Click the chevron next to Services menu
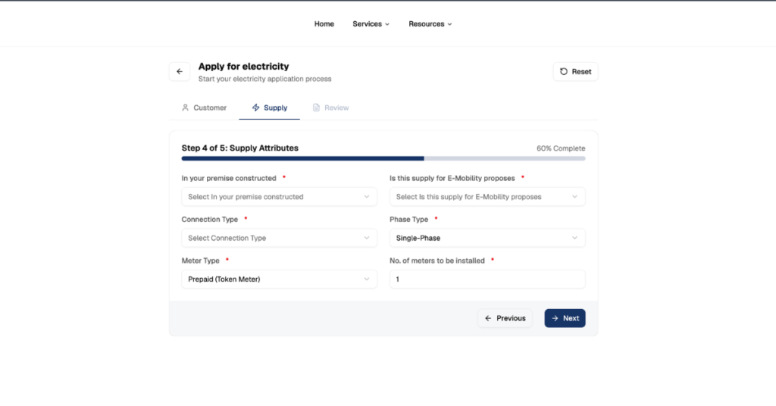This screenshot has width=776, height=406. [x=387, y=24]
